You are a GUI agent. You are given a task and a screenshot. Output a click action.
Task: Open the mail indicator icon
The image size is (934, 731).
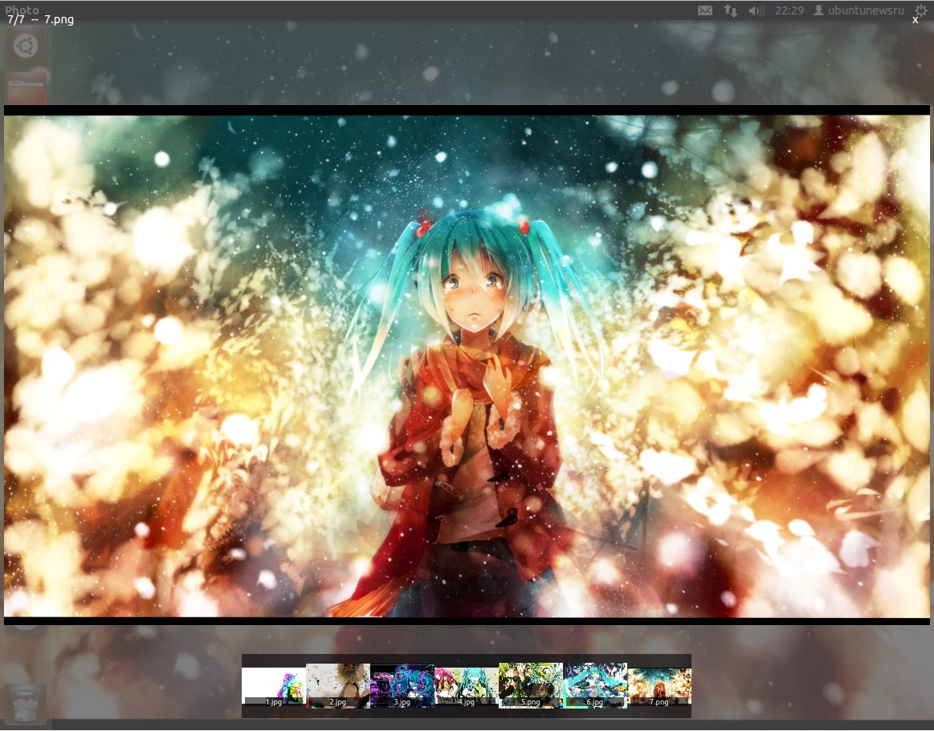point(704,10)
